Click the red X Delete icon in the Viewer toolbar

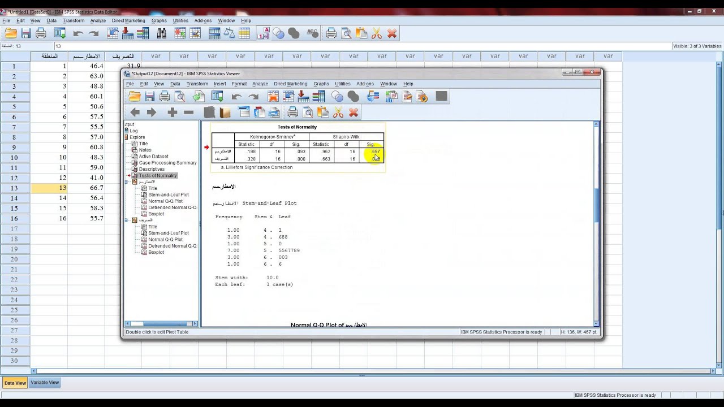[354, 112]
